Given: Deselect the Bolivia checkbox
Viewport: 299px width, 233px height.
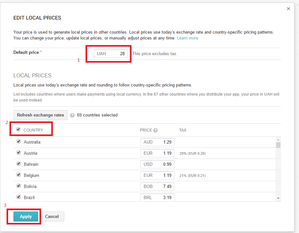Looking at the screenshot, I should (19, 185).
